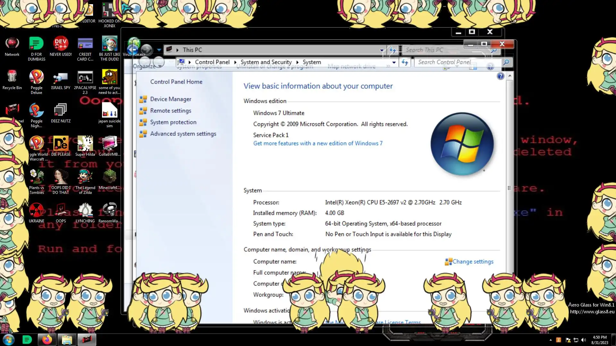
Task: Open Device Manager link
Action: [x=170, y=99]
